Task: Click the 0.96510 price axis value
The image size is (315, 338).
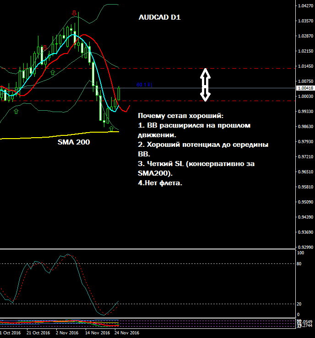Action: (305, 172)
